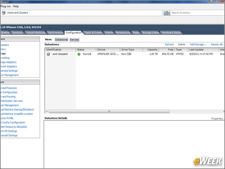This screenshot has width=225, height=169.
Task: Sort by the Type column header
Action: (x=181, y=50)
